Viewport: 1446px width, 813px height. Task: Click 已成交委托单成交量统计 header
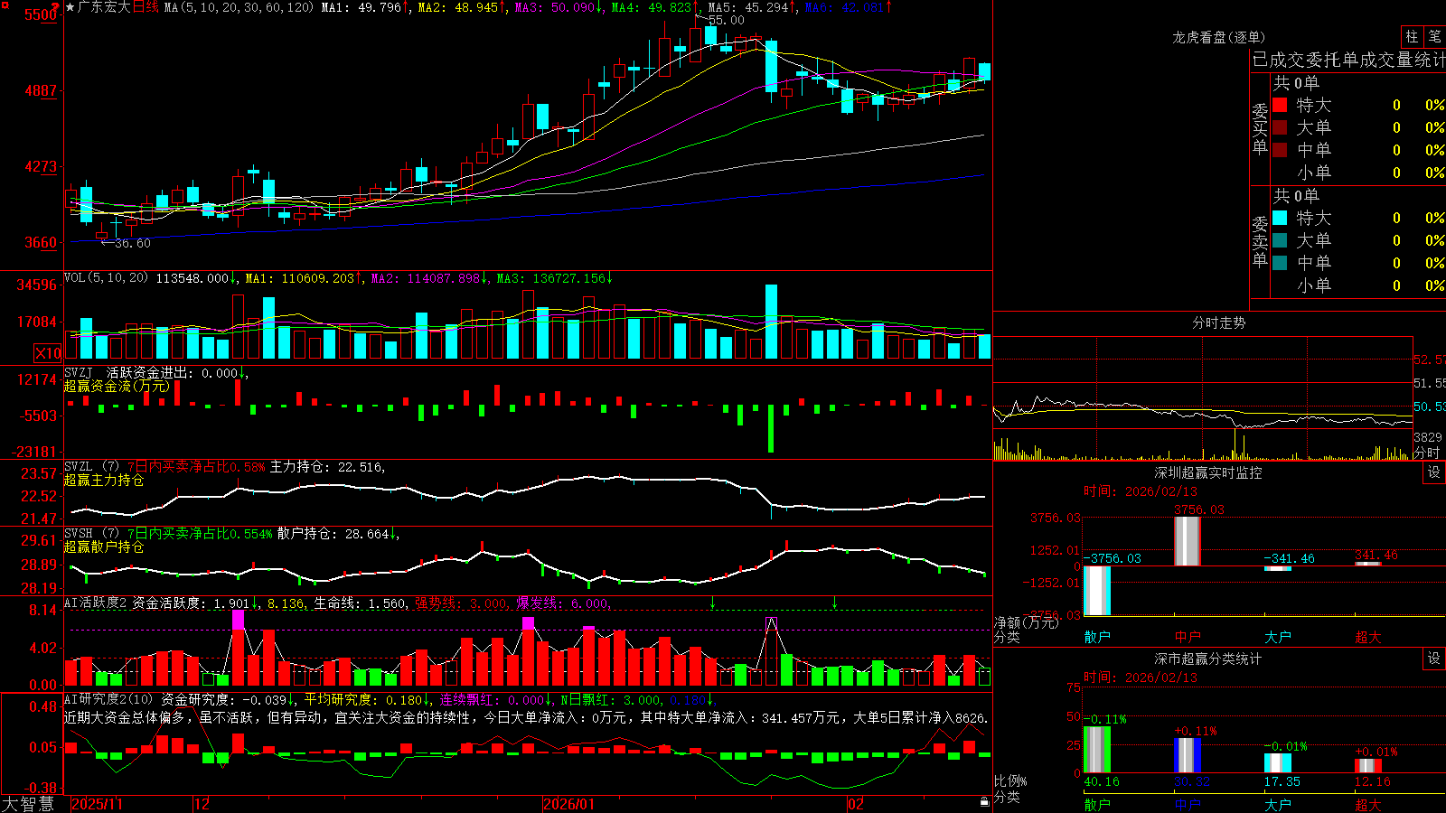coord(1348,60)
